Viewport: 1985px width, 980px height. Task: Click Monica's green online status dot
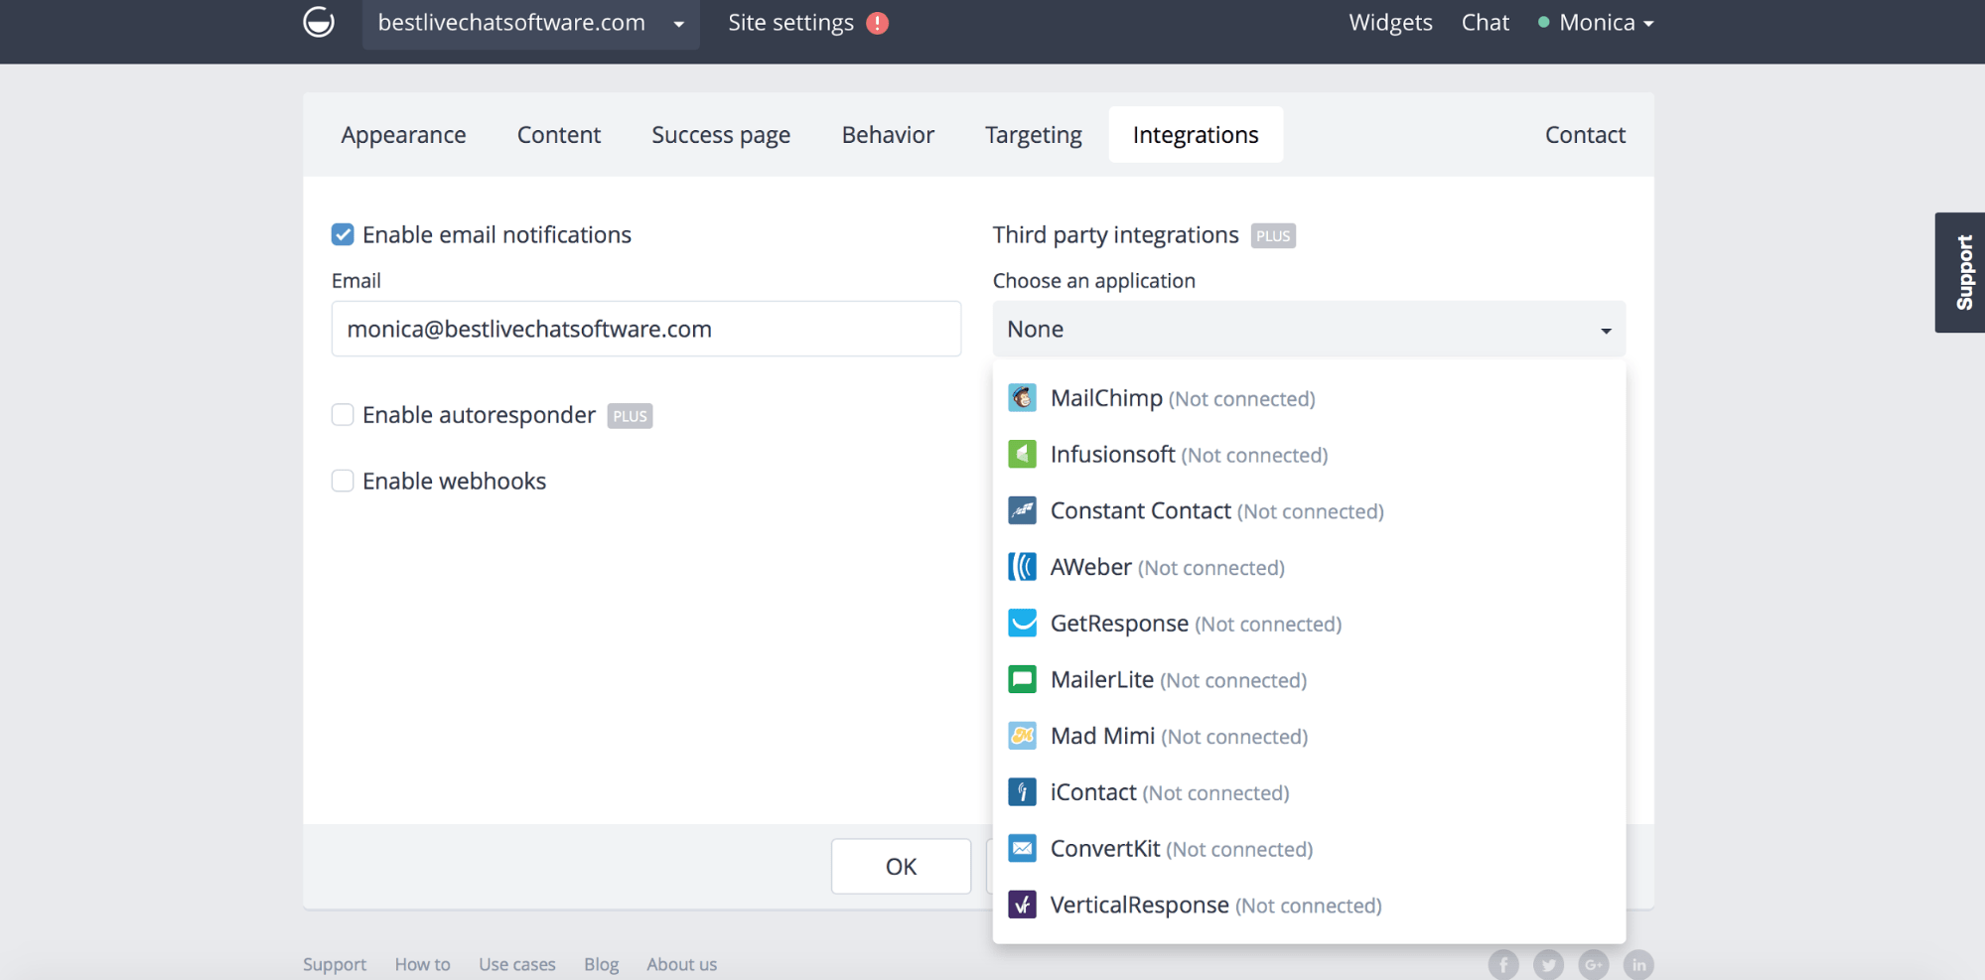tap(1543, 22)
